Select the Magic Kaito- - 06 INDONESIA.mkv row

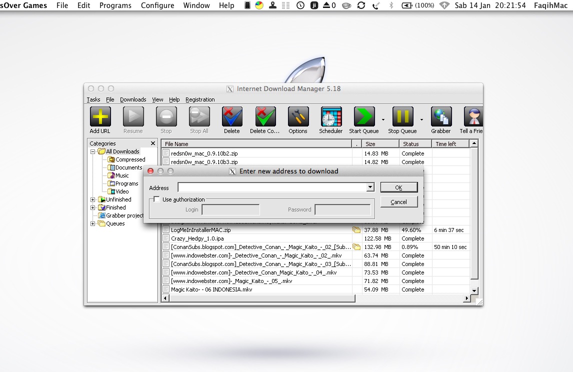(x=315, y=289)
